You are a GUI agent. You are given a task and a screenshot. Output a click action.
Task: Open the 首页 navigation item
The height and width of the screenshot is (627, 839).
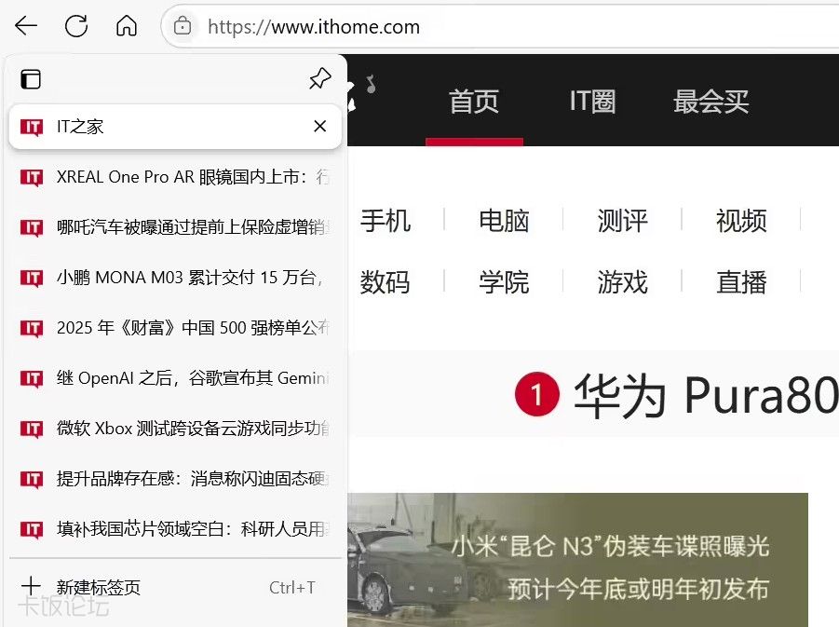click(x=474, y=102)
